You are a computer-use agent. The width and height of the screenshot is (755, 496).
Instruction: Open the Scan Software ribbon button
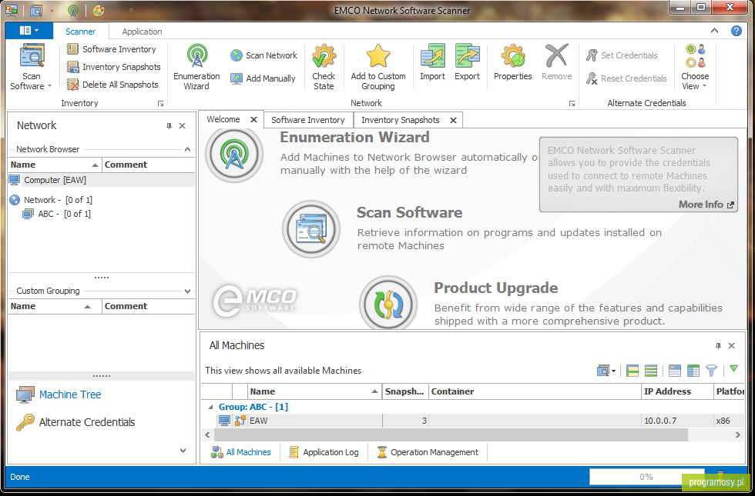coord(32,67)
